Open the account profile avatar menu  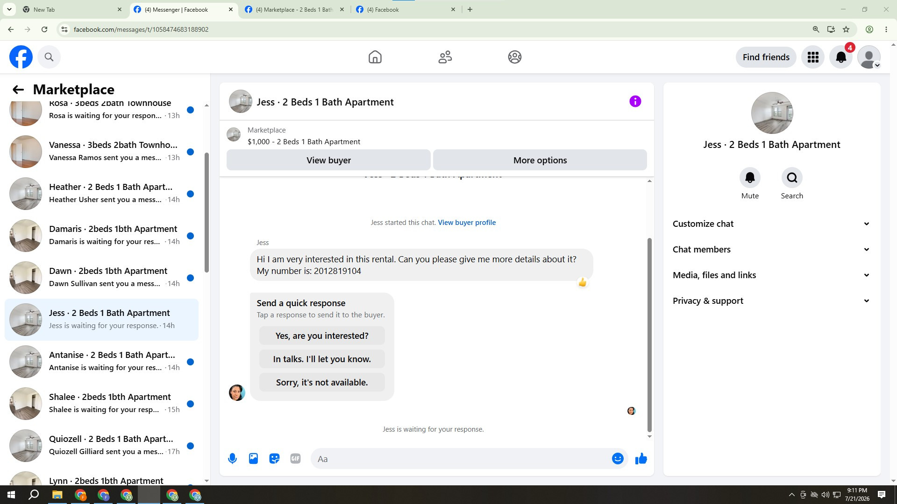pyautogui.click(x=869, y=57)
